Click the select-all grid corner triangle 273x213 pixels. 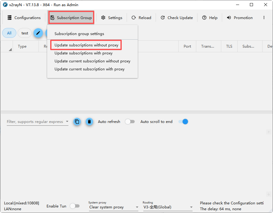click(10, 49)
